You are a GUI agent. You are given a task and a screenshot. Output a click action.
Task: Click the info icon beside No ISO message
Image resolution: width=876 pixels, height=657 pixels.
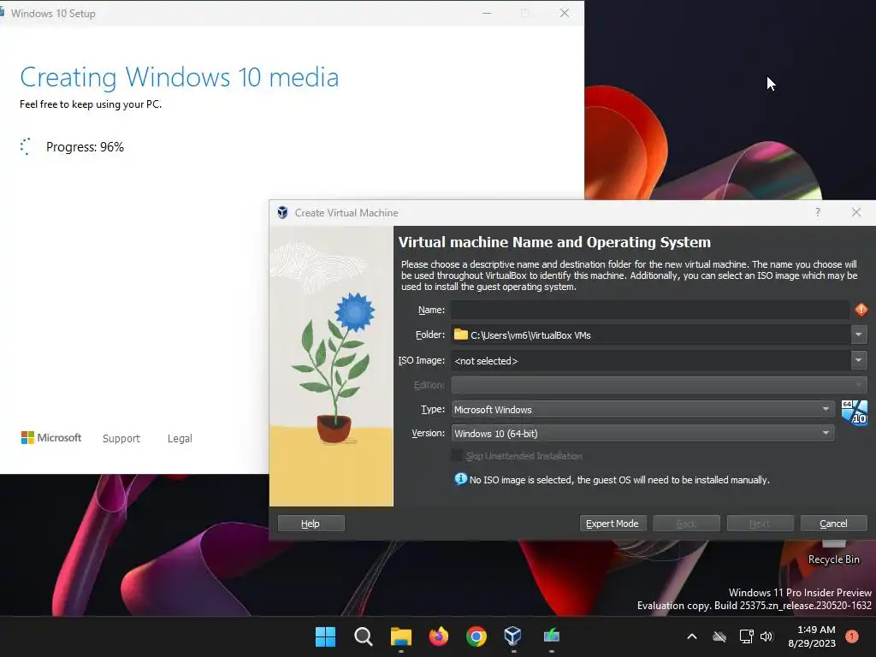460,479
